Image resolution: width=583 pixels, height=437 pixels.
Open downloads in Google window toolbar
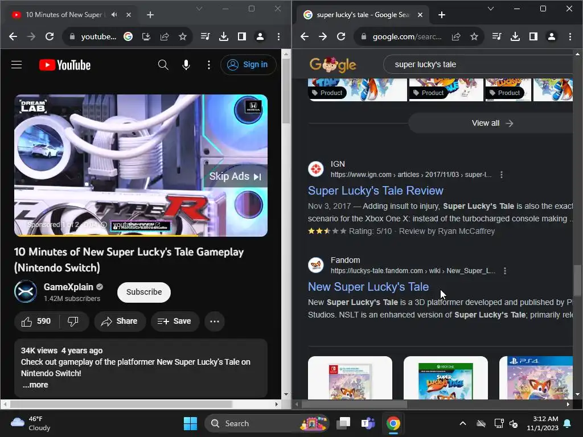[x=515, y=36]
